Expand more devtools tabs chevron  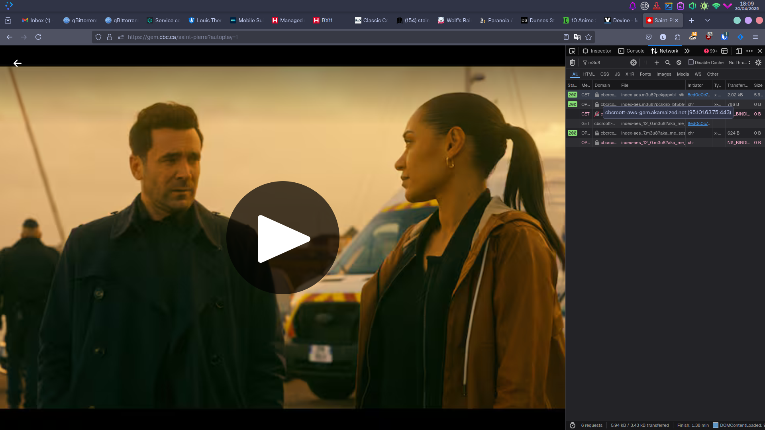pyautogui.click(x=687, y=51)
